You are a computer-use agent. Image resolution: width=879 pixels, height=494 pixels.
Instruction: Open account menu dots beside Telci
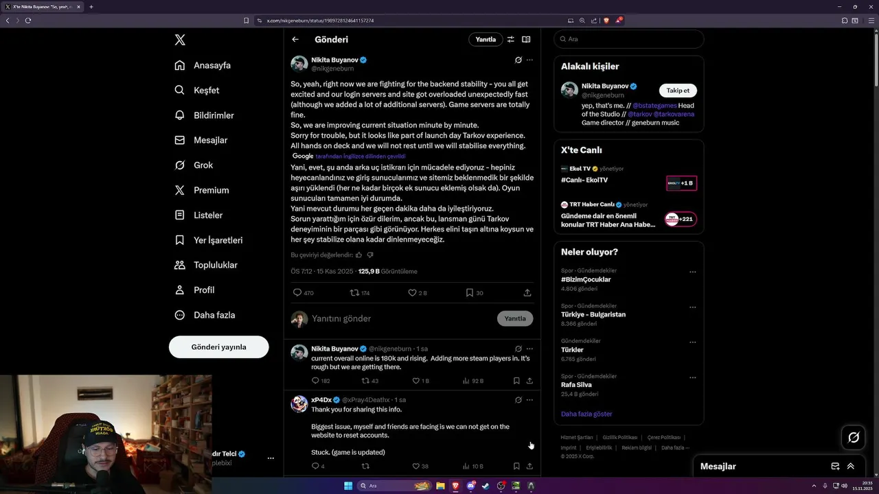pyautogui.click(x=271, y=458)
